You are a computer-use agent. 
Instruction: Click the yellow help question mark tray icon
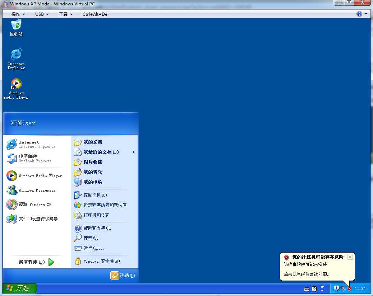[314, 288]
